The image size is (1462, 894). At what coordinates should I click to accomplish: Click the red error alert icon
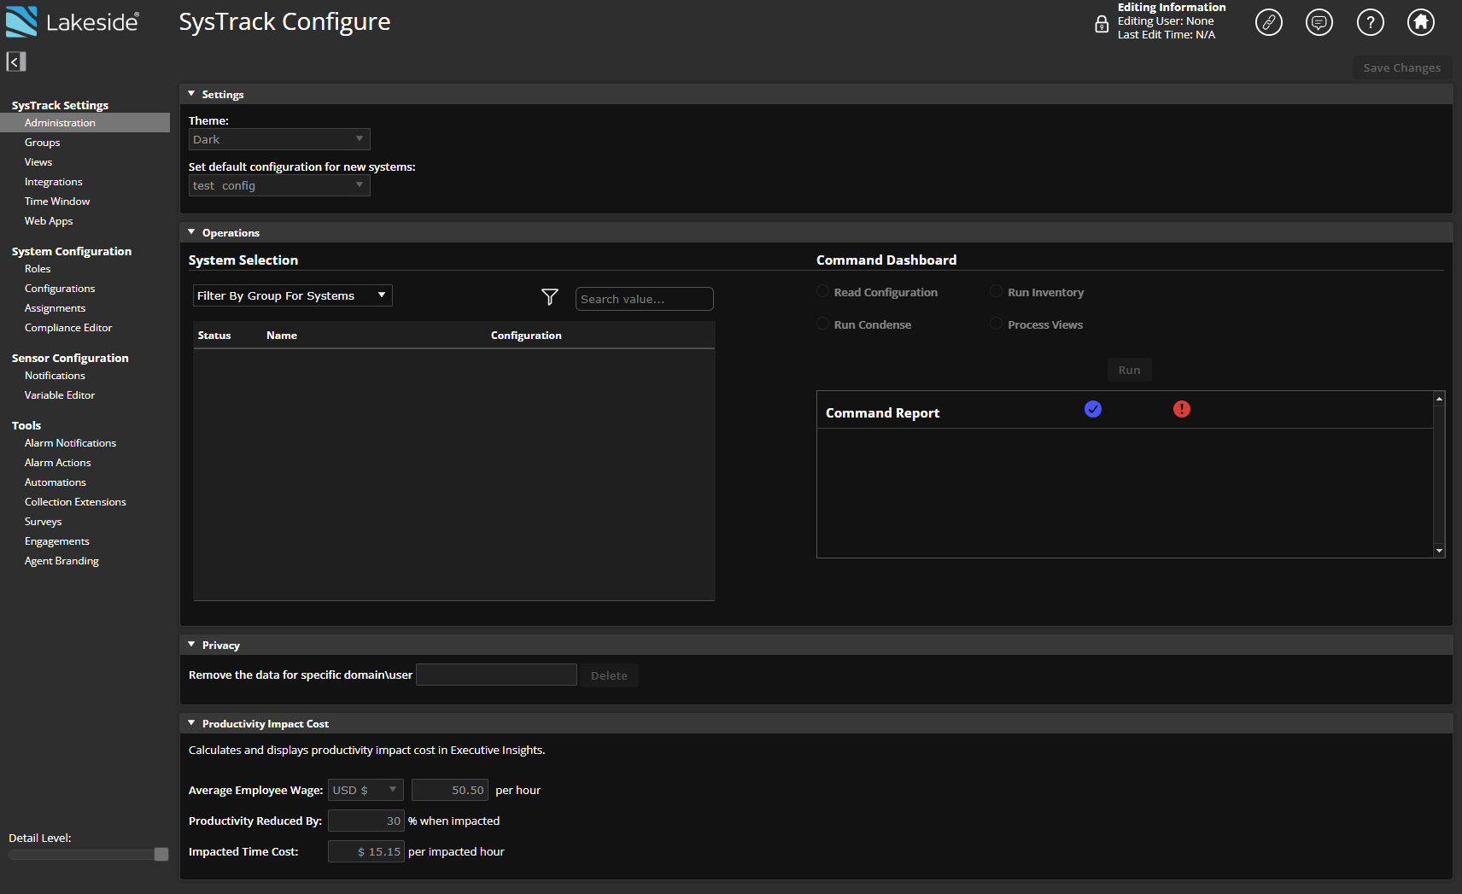[x=1182, y=410]
